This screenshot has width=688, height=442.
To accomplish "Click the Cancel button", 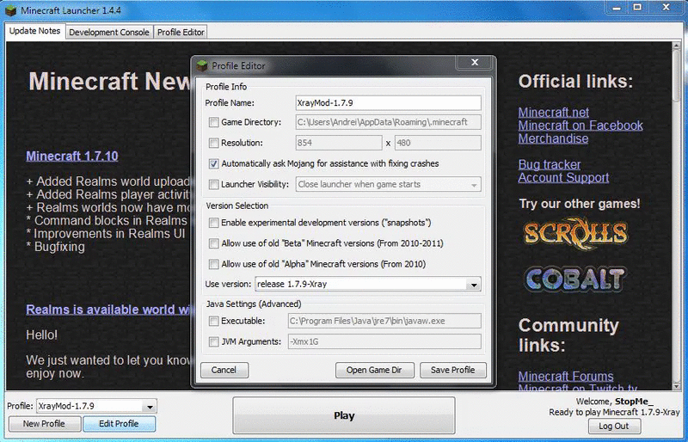I will tap(224, 370).
